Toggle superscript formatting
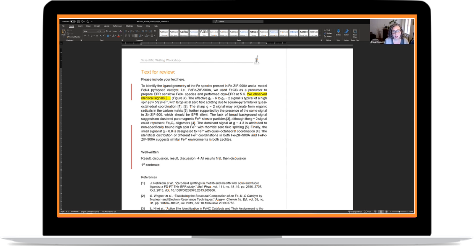474x246 pixels. tap(104, 36)
